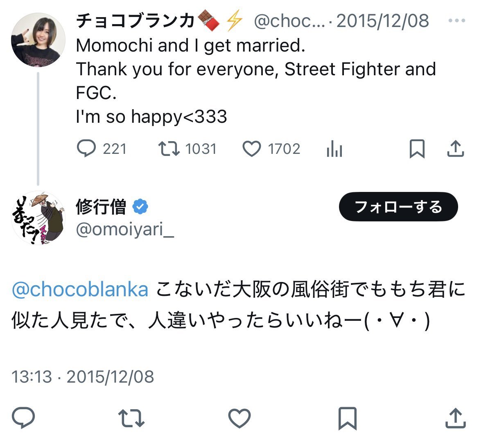Open the three-dot more options menu

coord(456,21)
